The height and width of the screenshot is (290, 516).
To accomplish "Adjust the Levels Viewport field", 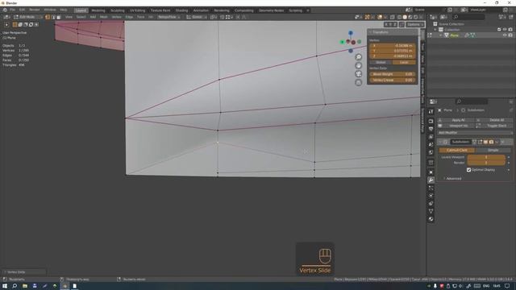I will click(x=486, y=157).
